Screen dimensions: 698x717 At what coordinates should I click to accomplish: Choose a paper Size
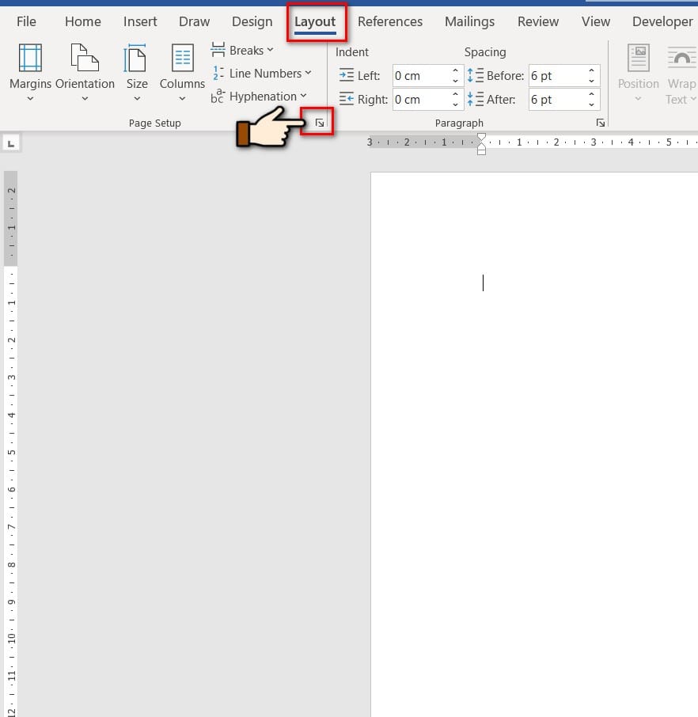pyautogui.click(x=137, y=72)
